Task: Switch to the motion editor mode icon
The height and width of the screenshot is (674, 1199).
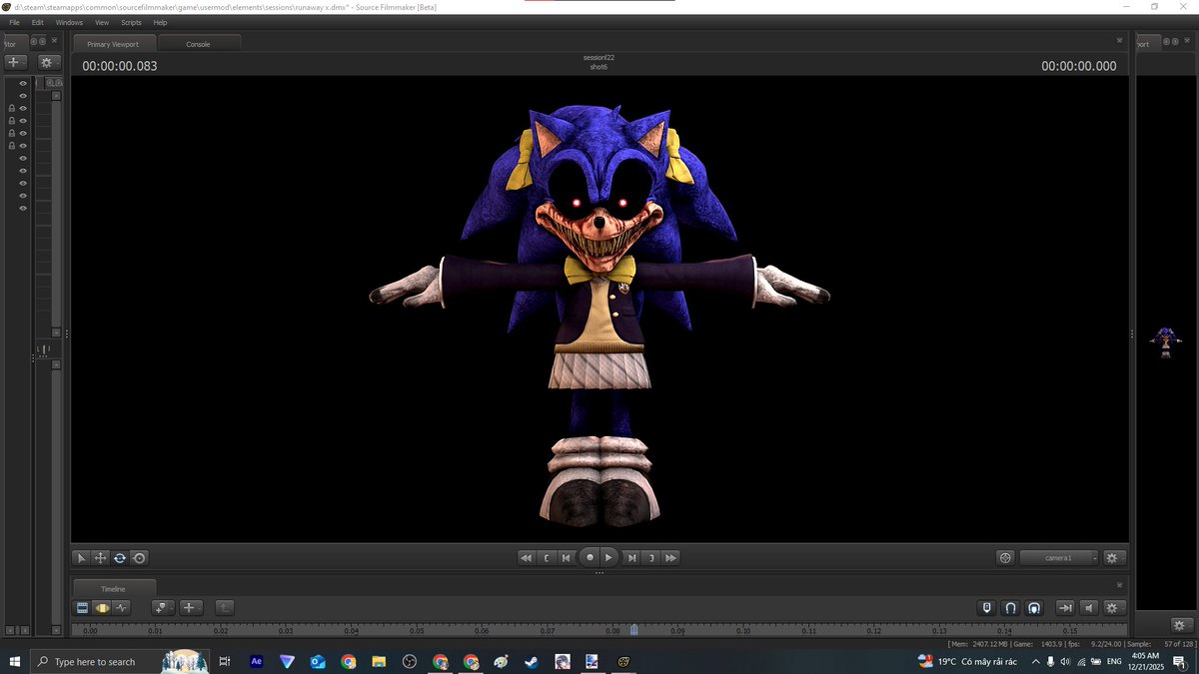Action: tap(102, 607)
